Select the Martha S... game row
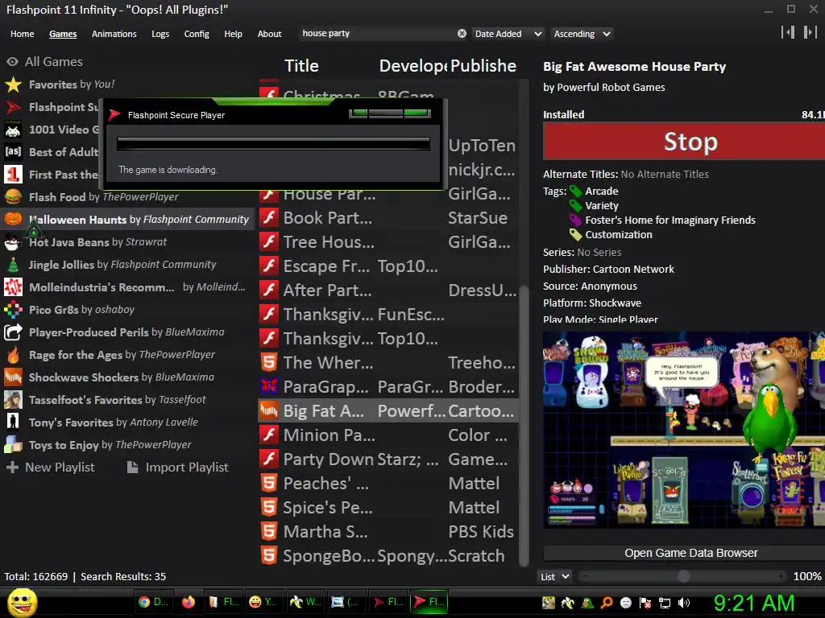 point(388,532)
